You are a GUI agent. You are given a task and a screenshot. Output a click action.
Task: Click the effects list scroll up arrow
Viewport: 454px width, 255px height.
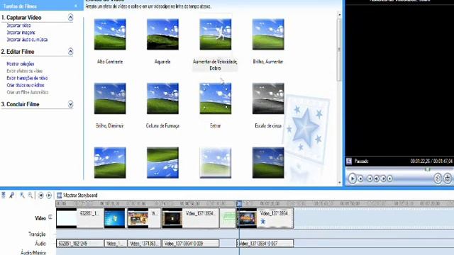pyautogui.click(x=339, y=14)
